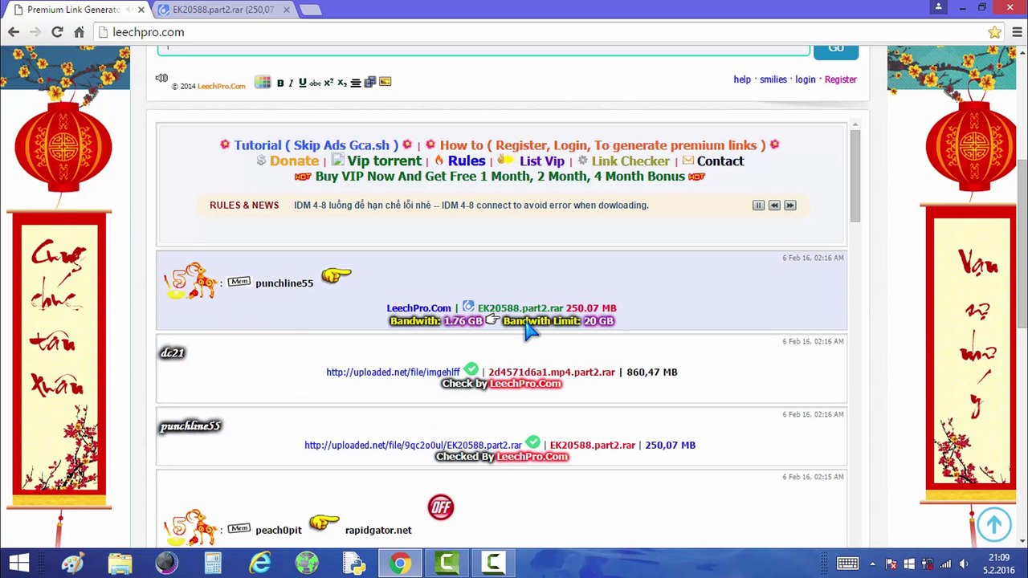Click the rapidgator.net text
Image resolution: width=1028 pixels, height=578 pixels.
click(378, 531)
